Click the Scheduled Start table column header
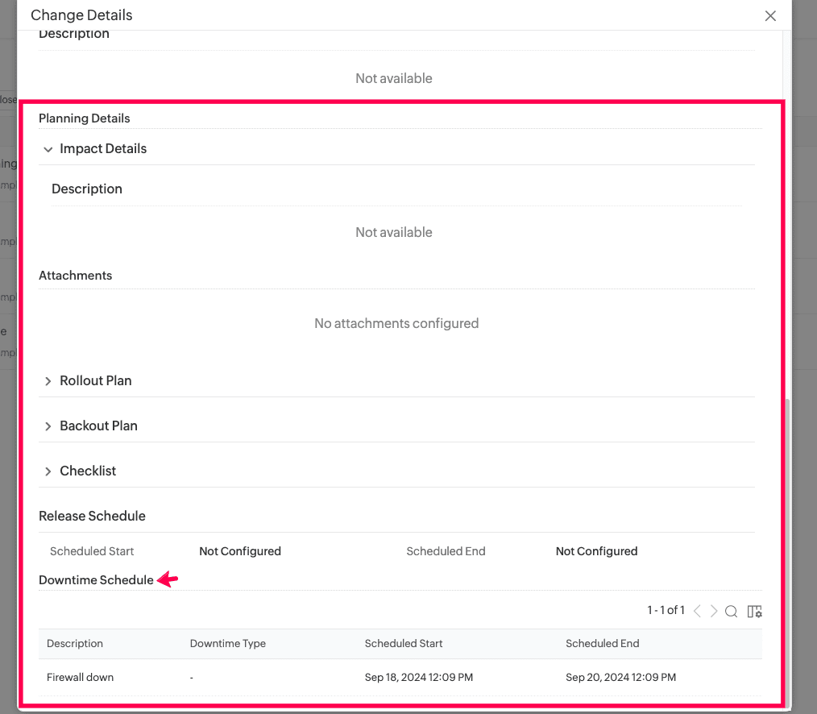The image size is (817, 714). tap(404, 644)
